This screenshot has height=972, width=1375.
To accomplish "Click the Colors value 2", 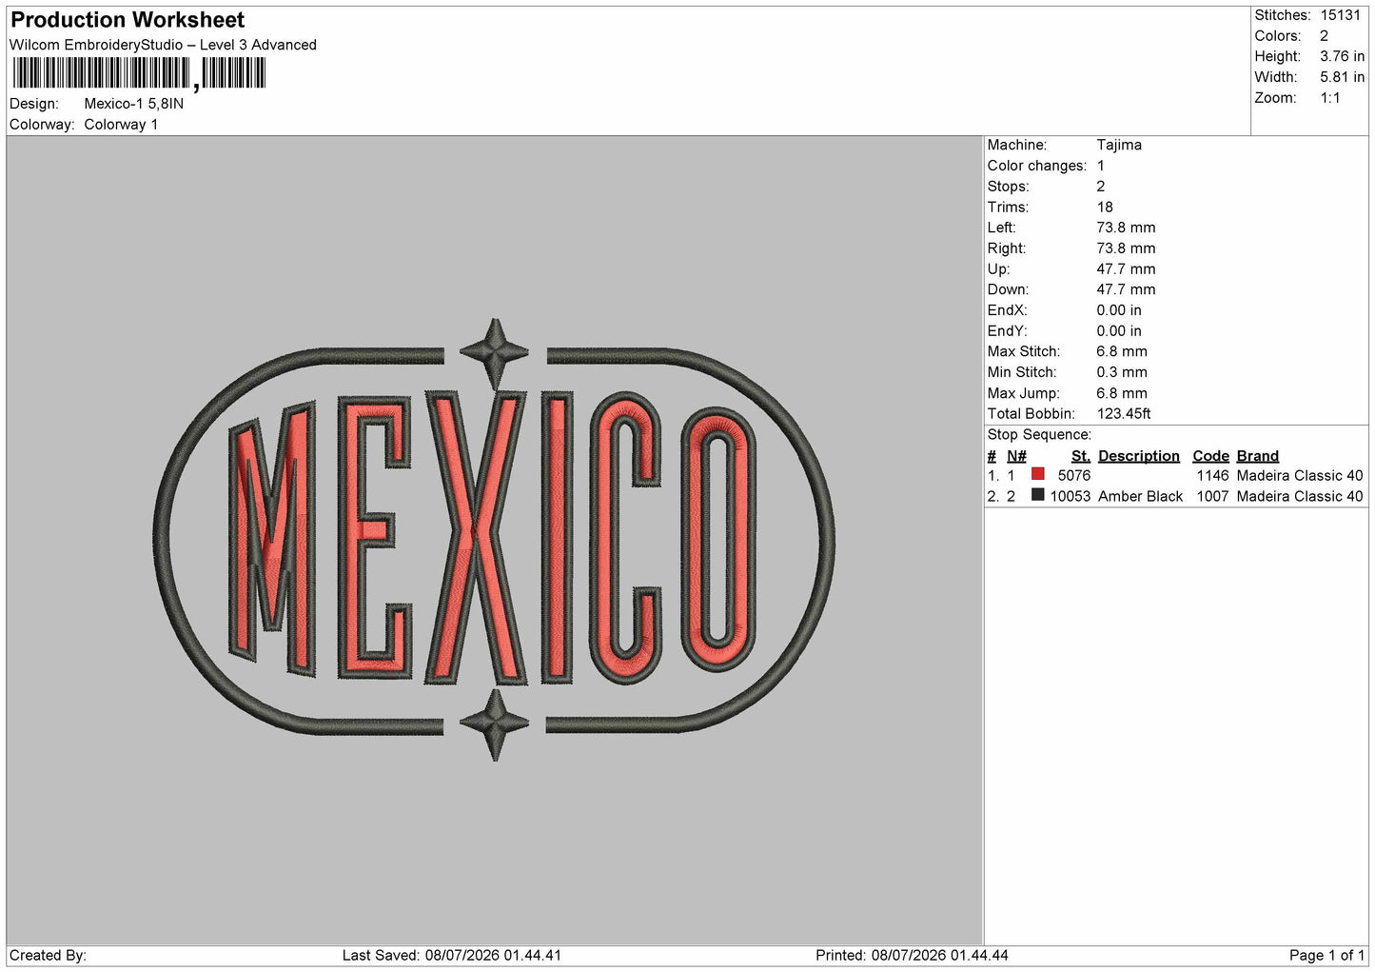I will coord(1324,36).
